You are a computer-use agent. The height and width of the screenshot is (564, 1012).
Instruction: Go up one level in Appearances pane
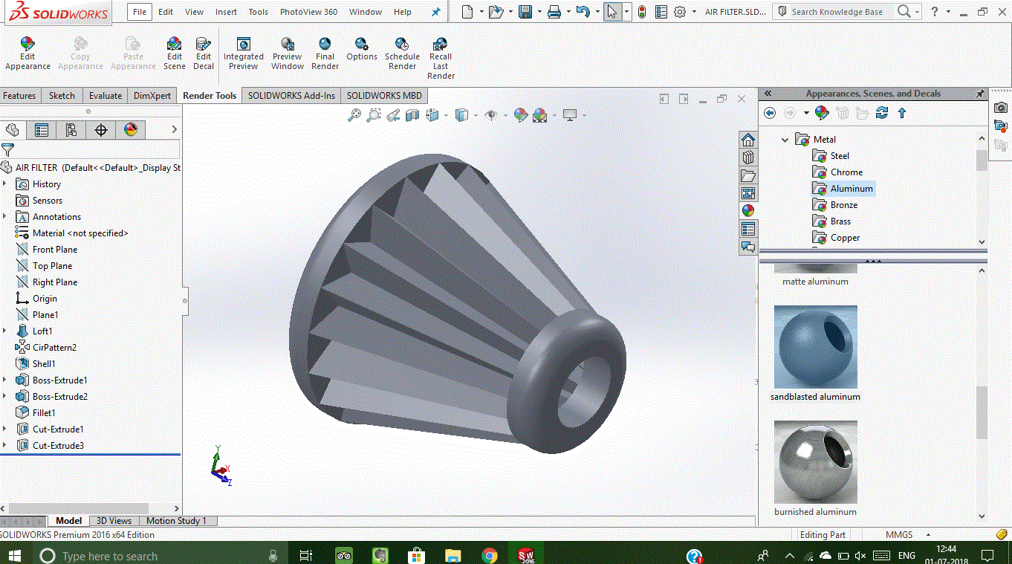pos(902,113)
